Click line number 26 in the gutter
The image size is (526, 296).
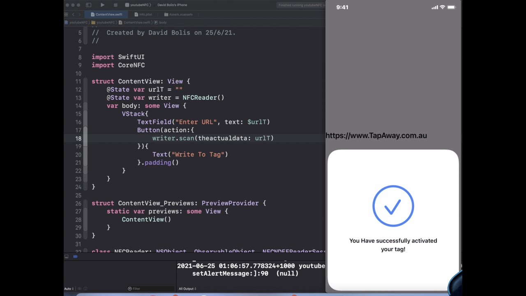pyautogui.click(x=78, y=203)
